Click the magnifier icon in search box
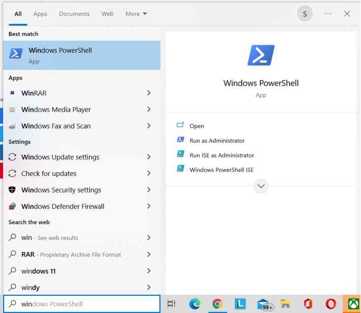The height and width of the screenshot is (313, 361). click(12, 304)
